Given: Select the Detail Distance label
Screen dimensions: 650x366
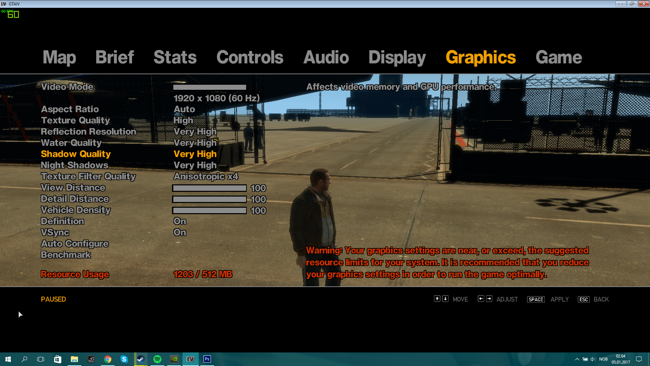Looking at the screenshot, I should pyautogui.click(x=75, y=199).
